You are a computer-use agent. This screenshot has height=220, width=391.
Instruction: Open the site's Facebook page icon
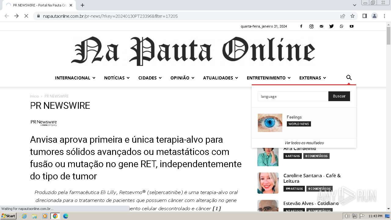tap(301, 26)
